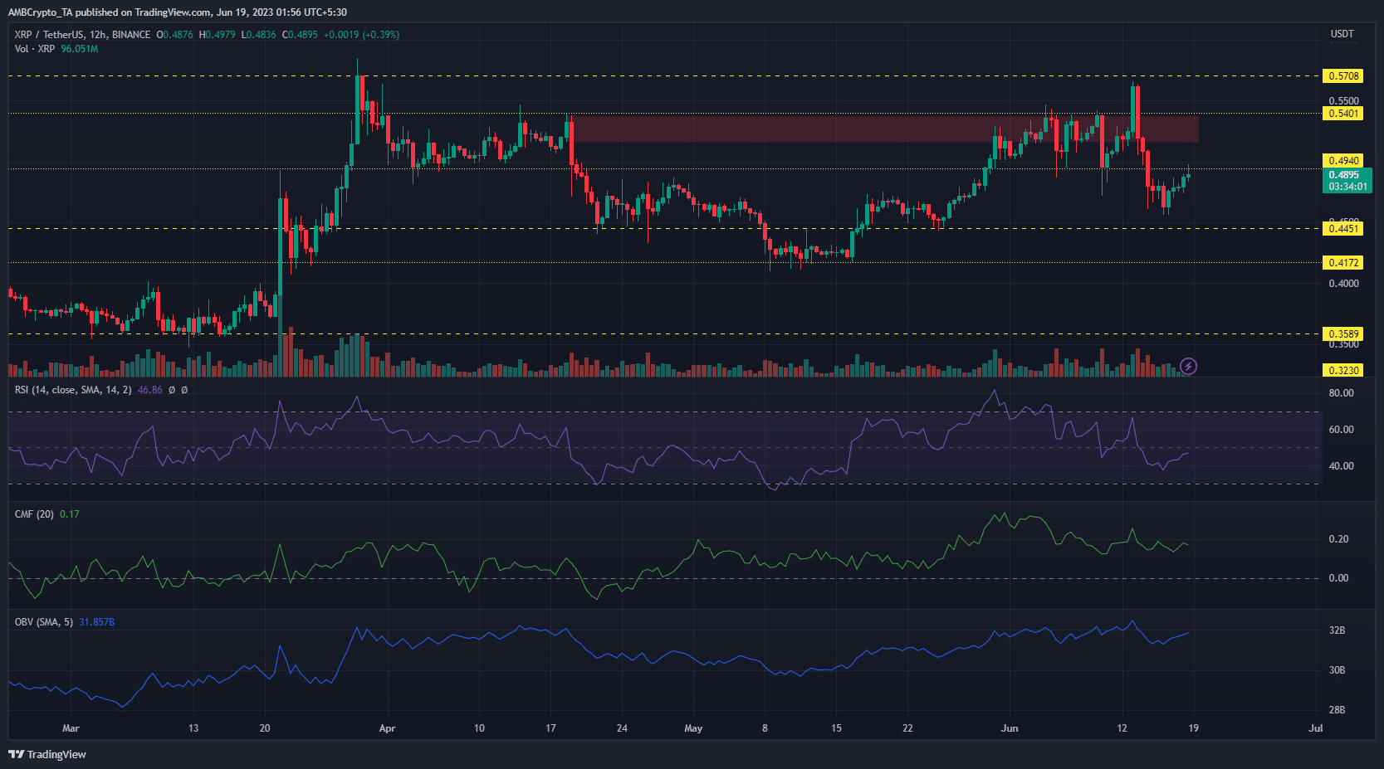Click the Jul date on time axis
Screen dimensions: 1384x769
pos(1315,728)
